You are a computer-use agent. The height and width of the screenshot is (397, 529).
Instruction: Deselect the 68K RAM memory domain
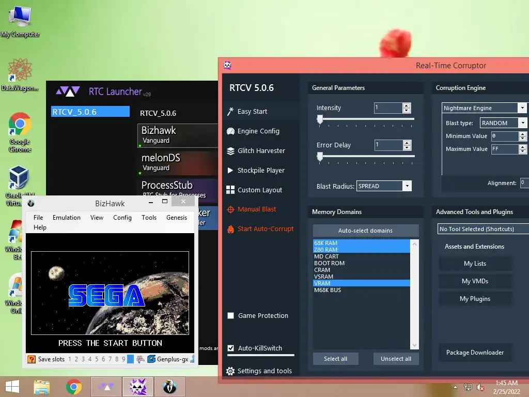361,243
